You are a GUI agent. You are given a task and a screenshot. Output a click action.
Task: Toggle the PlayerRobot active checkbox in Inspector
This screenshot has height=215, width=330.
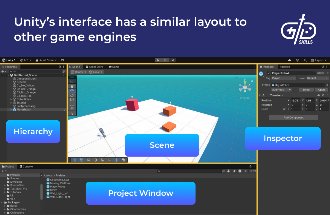point(268,73)
